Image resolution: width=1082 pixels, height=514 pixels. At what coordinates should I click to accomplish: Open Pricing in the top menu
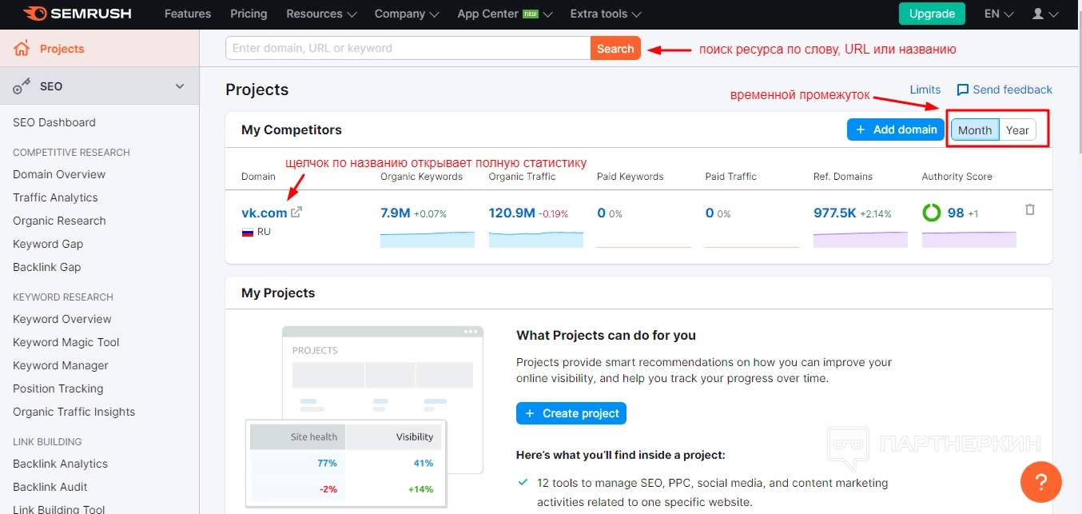[x=249, y=14]
